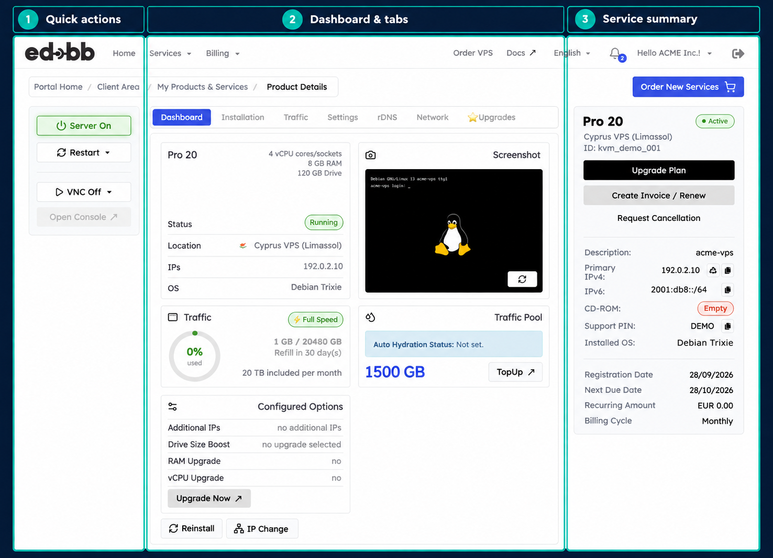Expand the Services menu
Screen dimensions: 773x558
click(x=170, y=53)
